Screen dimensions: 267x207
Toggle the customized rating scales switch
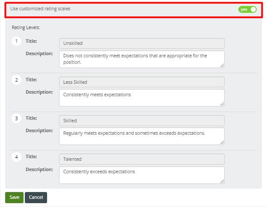tap(247, 9)
